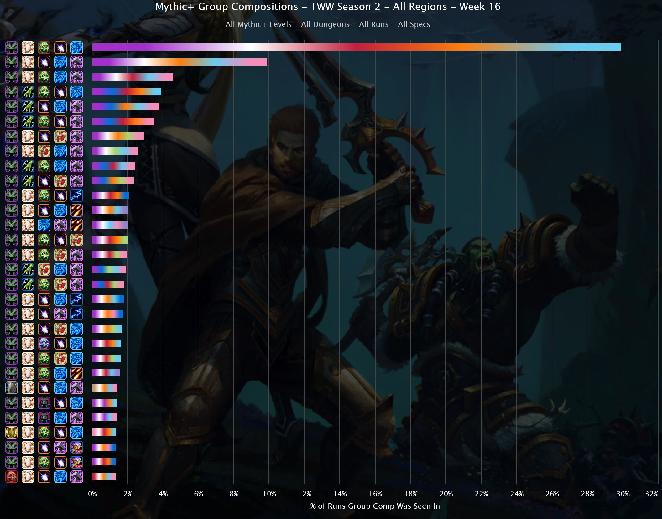The width and height of the screenshot is (662, 519).
Task: Click Arcane eye icon in Protection Paladin row
Action: (77, 432)
